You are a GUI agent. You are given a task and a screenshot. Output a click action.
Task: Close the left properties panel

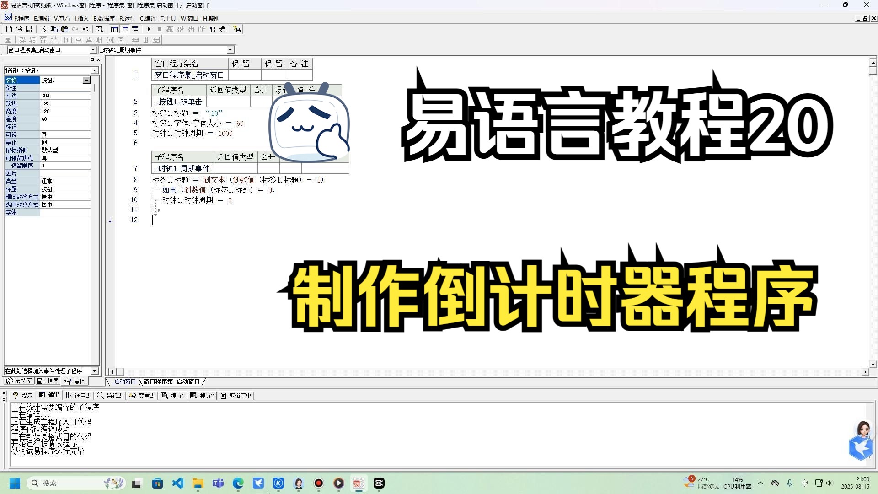(x=98, y=60)
